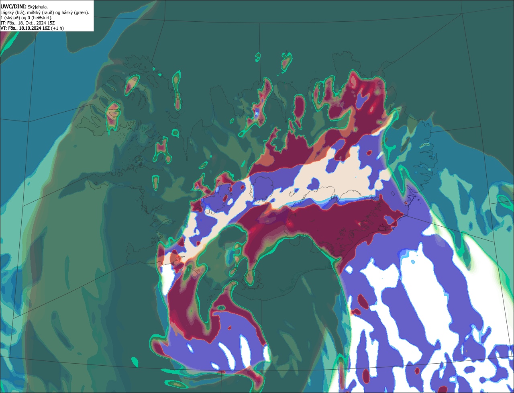Click the "1 (skýjað) og 0 (heiðskírt)." line

27,18
